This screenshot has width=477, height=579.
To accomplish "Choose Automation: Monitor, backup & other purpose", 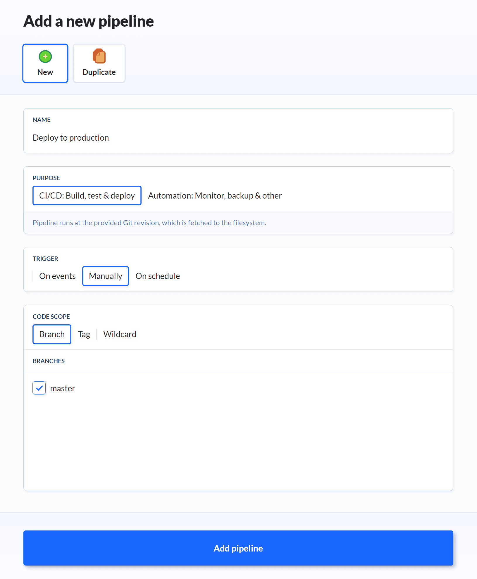I will (215, 196).
